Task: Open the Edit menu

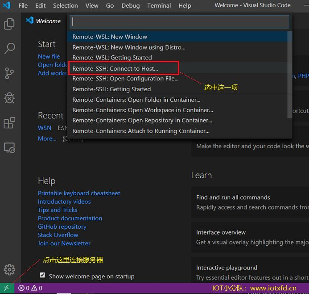Action: click(40, 5)
